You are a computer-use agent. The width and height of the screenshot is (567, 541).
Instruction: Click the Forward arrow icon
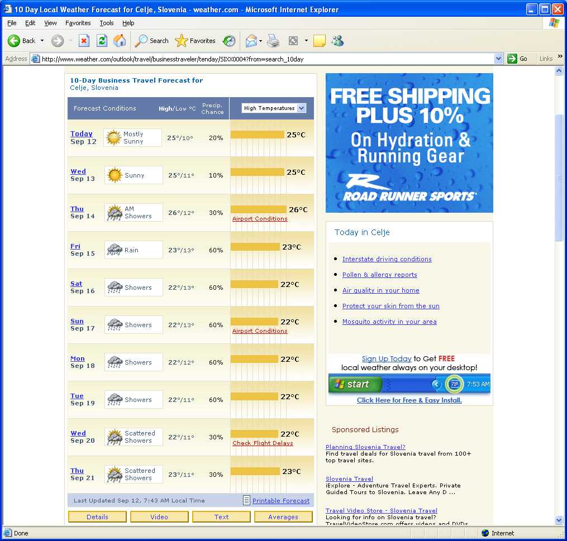[x=57, y=41]
